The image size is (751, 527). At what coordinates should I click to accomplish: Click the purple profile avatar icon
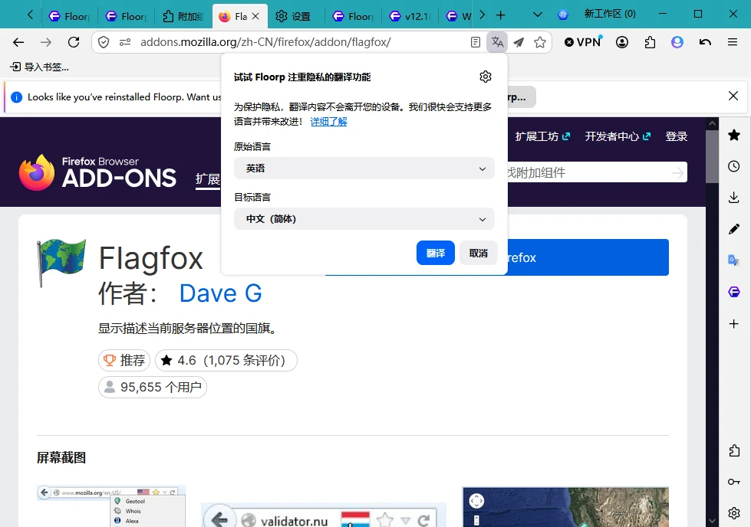point(677,42)
